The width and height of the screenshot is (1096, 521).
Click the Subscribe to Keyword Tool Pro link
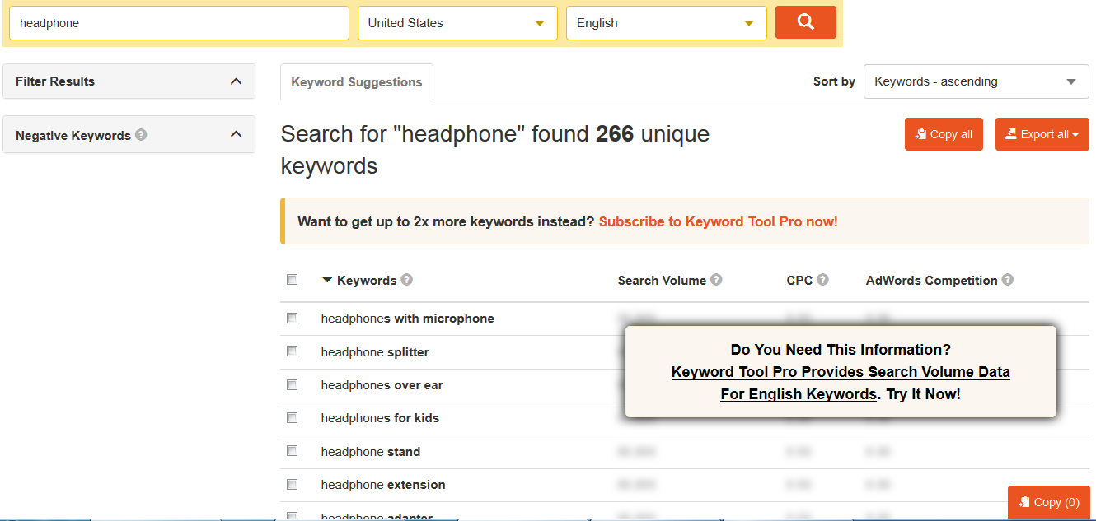click(718, 221)
